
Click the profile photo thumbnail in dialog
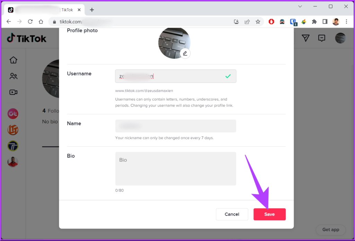click(173, 43)
